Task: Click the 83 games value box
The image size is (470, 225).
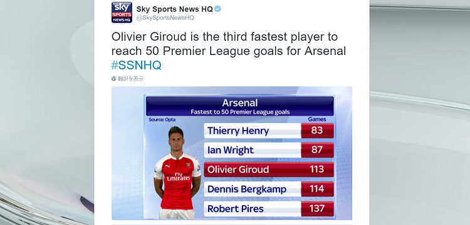Action: (x=318, y=131)
